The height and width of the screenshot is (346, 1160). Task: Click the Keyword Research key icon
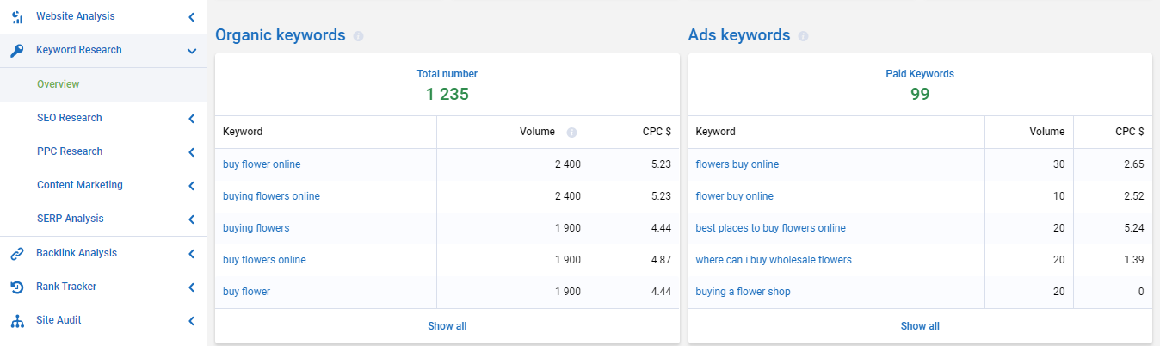(17, 51)
